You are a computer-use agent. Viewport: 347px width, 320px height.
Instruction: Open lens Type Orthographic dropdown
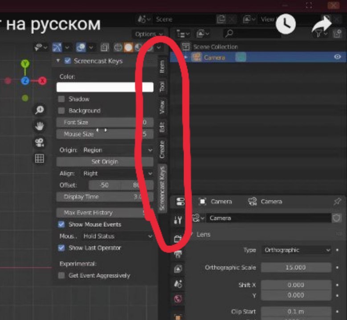(x=296, y=250)
